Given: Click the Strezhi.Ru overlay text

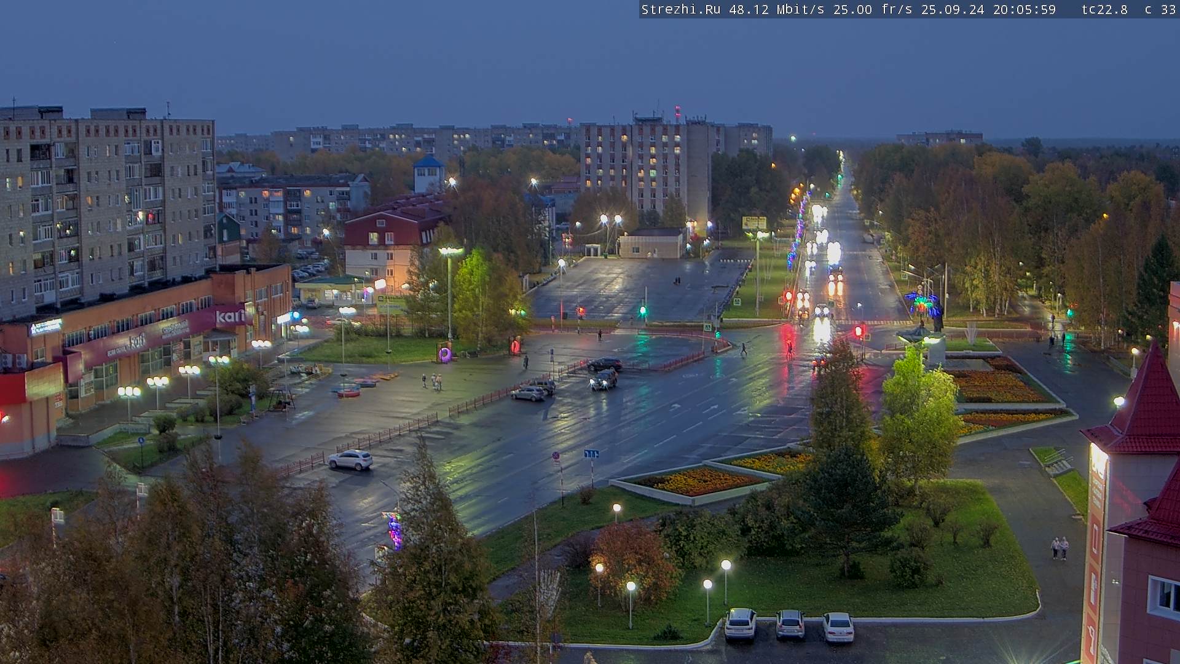Looking at the screenshot, I should tap(680, 10).
